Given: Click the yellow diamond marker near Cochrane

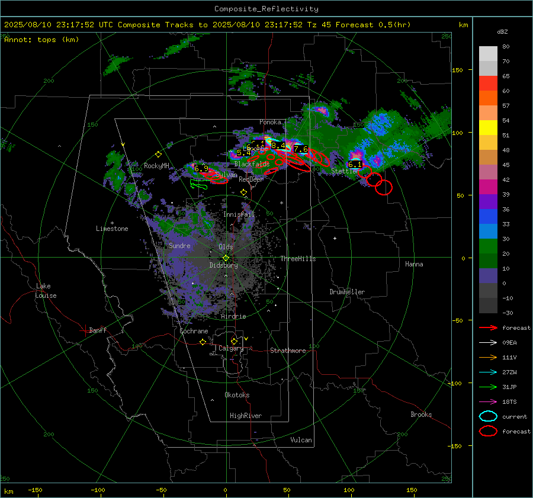Looking at the screenshot, I should click(203, 342).
